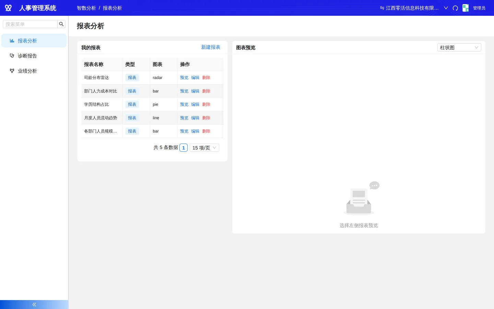Click 新建报表 to create a report

(x=211, y=47)
